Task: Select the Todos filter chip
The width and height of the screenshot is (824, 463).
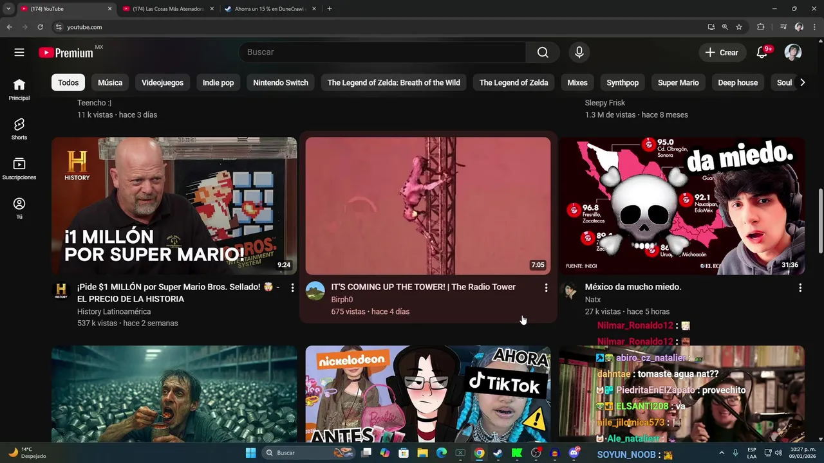Action: [x=68, y=82]
